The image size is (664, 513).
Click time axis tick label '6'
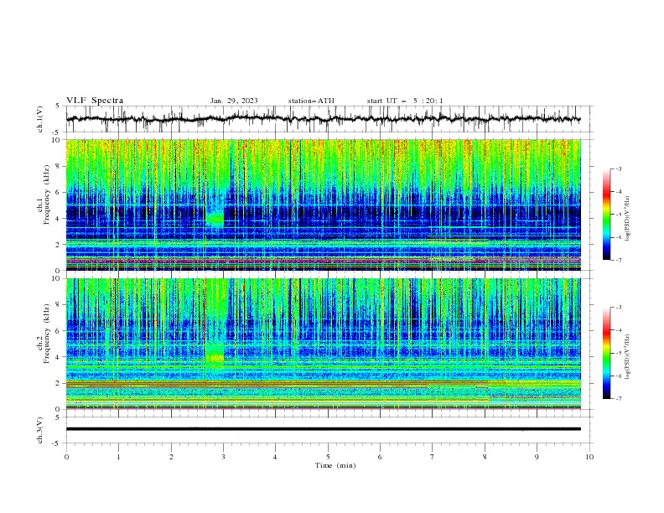tap(380, 457)
